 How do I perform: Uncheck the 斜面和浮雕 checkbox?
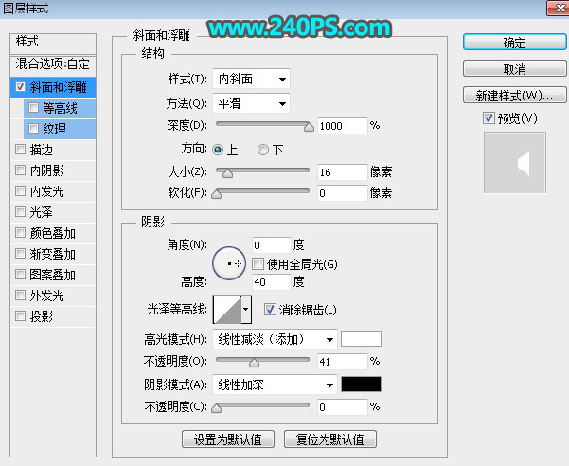click(x=22, y=86)
